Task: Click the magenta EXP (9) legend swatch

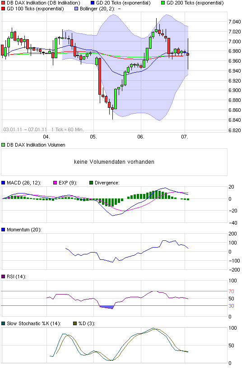Action: tap(55, 183)
